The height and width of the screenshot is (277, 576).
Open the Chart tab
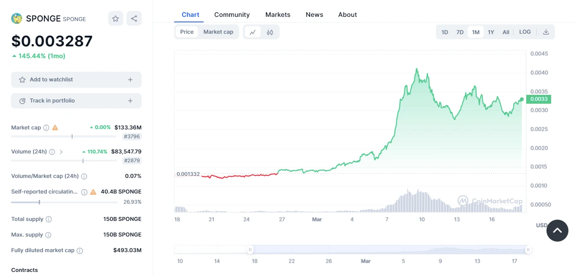[x=191, y=15]
